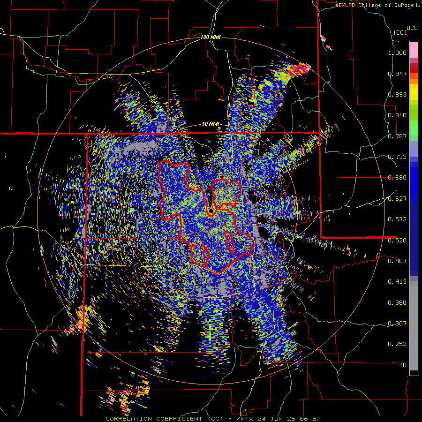
Task: Select the 0.947 legend value
Action: coord(397,74)
